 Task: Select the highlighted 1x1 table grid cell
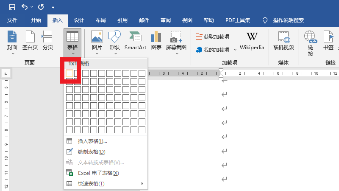69,73
